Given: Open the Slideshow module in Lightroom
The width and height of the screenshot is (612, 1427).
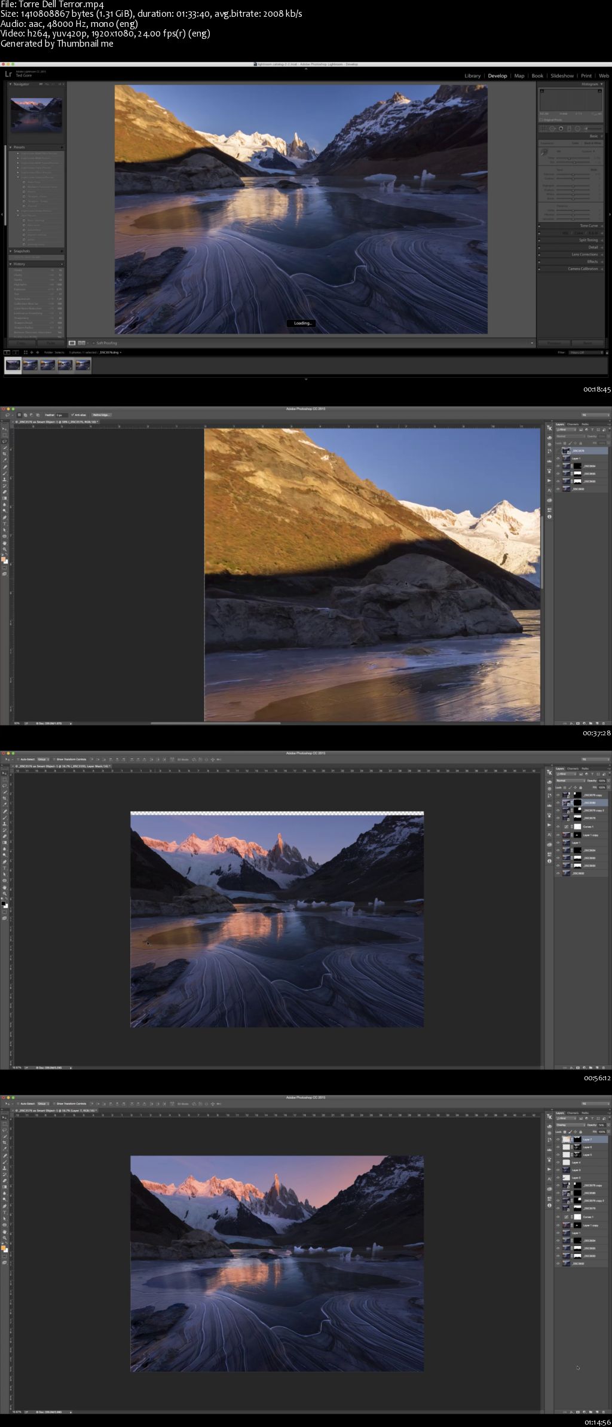Looking at the screenshot, I should (562, 76).
